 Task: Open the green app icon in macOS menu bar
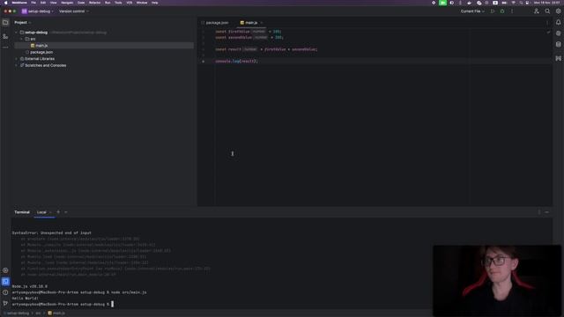tap(442, 3)
